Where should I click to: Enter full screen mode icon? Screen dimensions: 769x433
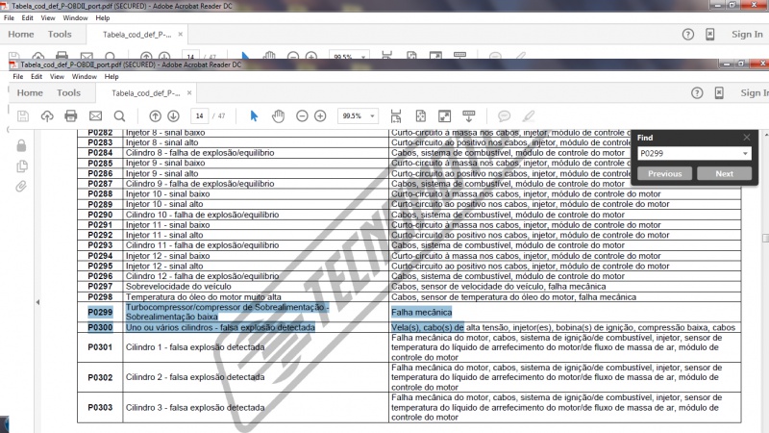point(444,115)
